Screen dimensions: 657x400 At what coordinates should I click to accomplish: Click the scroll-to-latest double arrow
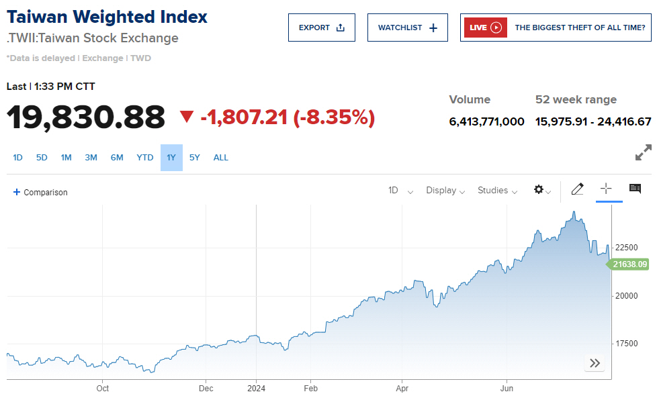[595, 363]
